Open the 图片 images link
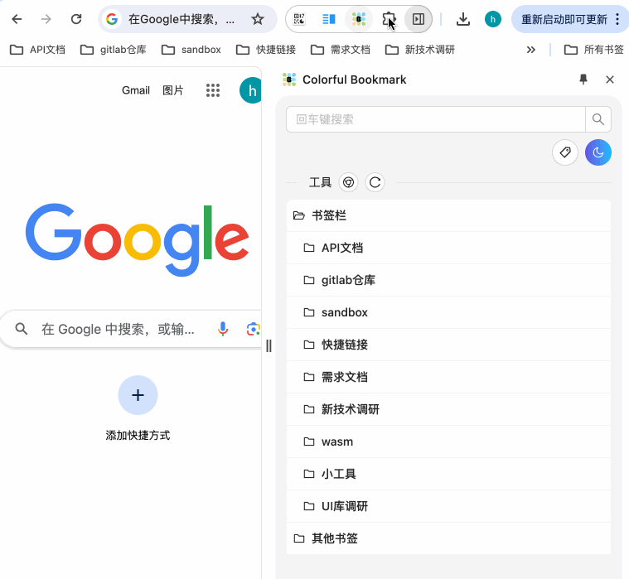Image resolution: width=629 pixels, height=579 pixels. point(173,90)
